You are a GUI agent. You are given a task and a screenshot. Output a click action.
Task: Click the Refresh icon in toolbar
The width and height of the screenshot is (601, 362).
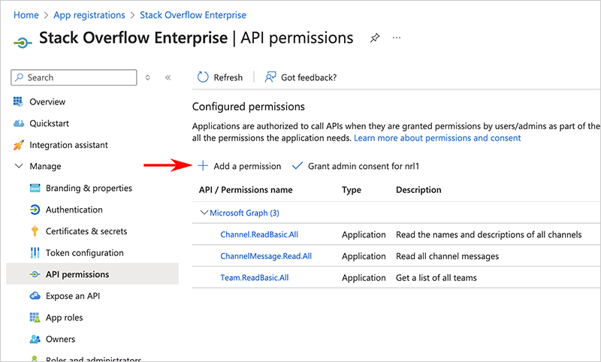203,77
